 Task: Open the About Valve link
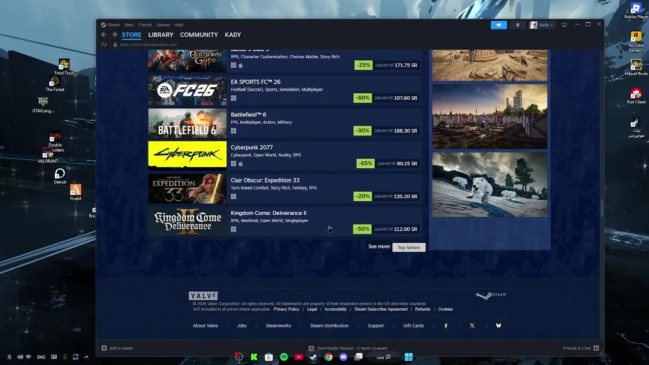click(x=205, y=325)
